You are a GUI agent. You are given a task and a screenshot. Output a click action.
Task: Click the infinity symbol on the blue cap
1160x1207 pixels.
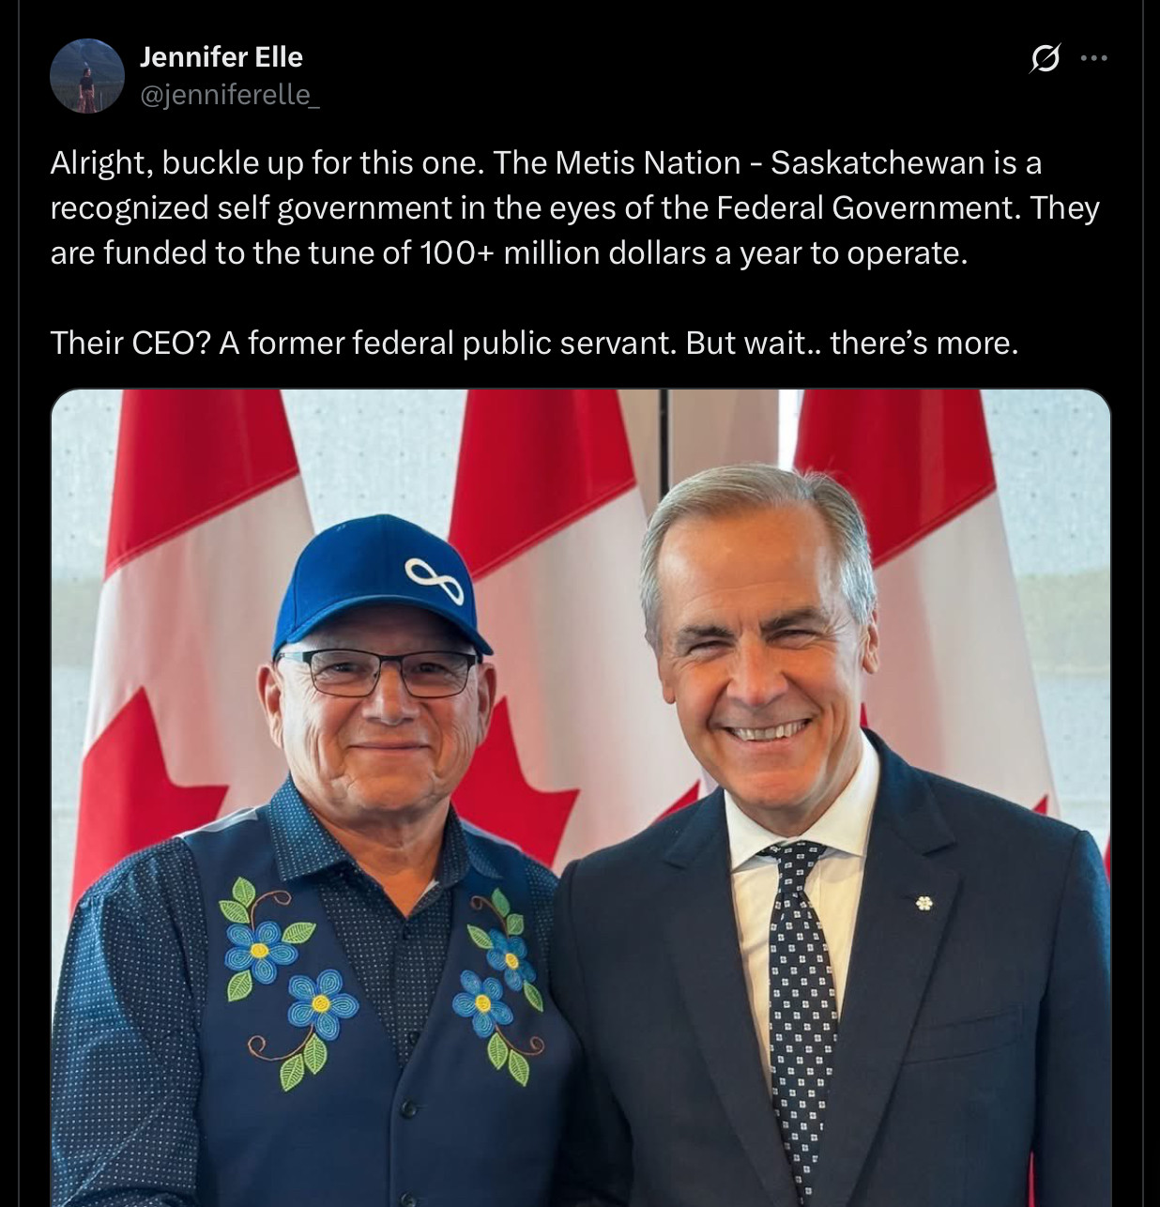435,581
